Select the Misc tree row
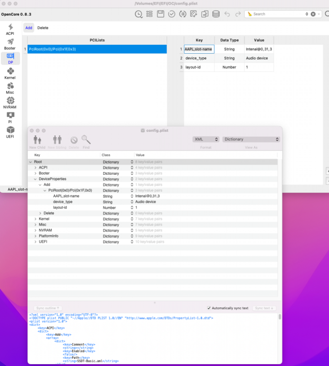 (152, 225)
